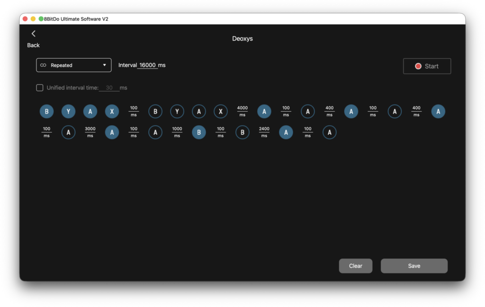Click the outlined Y button icon
Image resolution: width=485 pixels, height=307 pixels.
point(177,112)
